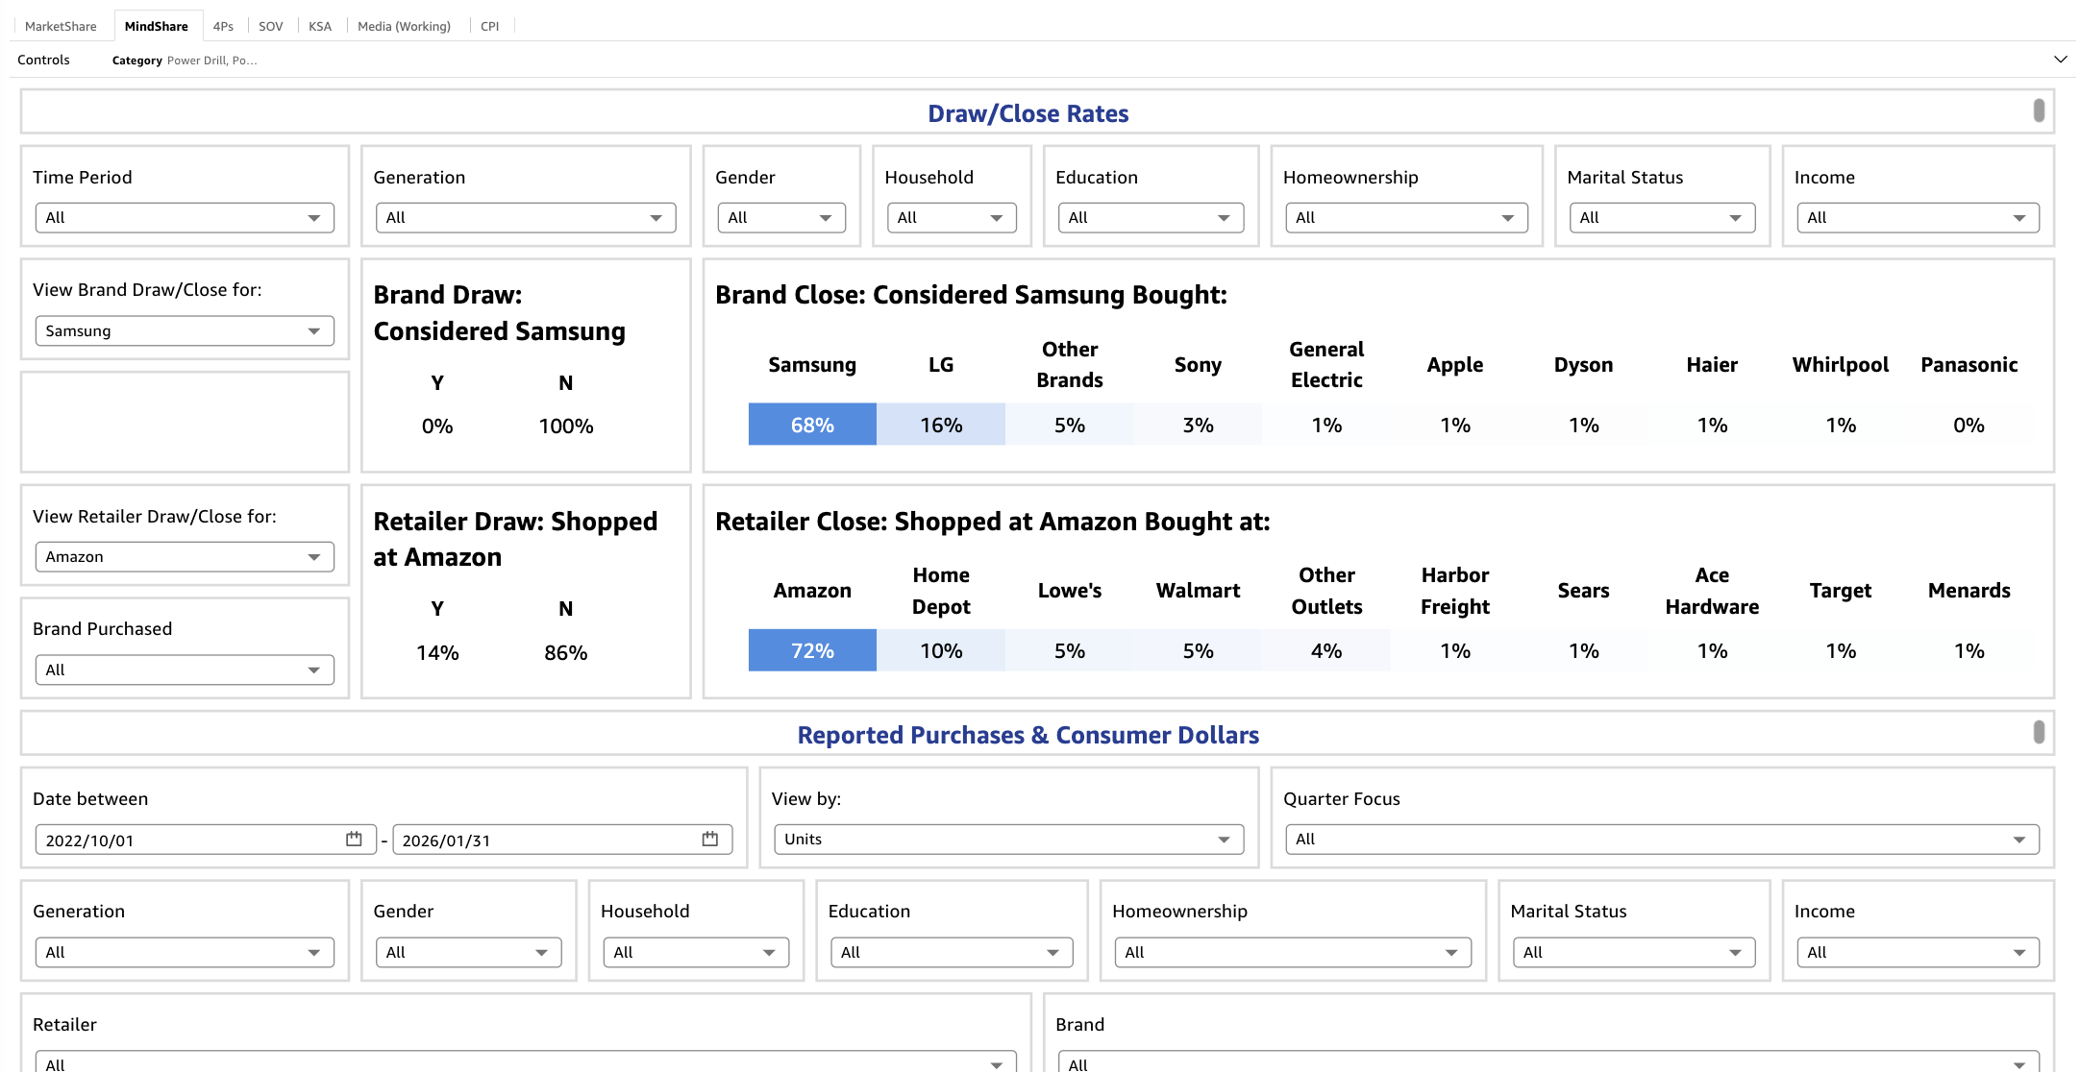Click the Reported Purchases section scrollbar handle

click(2038, 733)
